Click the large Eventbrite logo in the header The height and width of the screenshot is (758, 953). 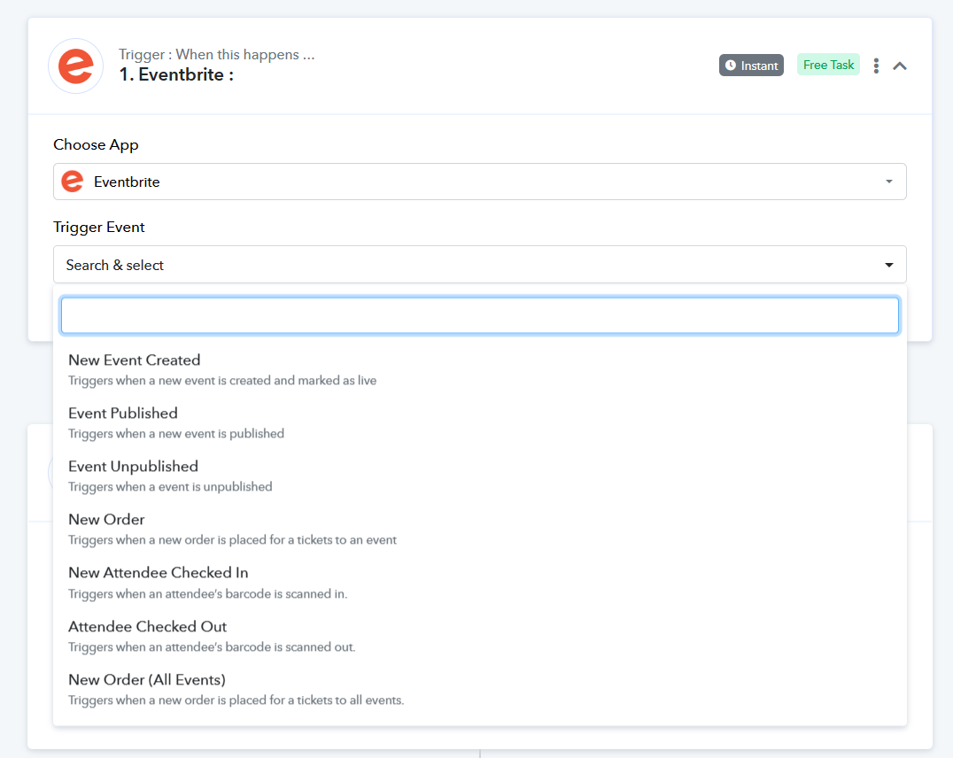pos(76,66)
